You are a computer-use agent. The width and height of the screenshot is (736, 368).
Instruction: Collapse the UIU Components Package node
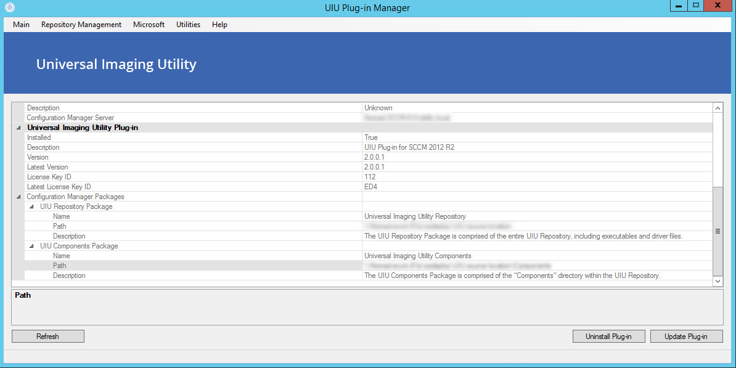coord(30,245)
